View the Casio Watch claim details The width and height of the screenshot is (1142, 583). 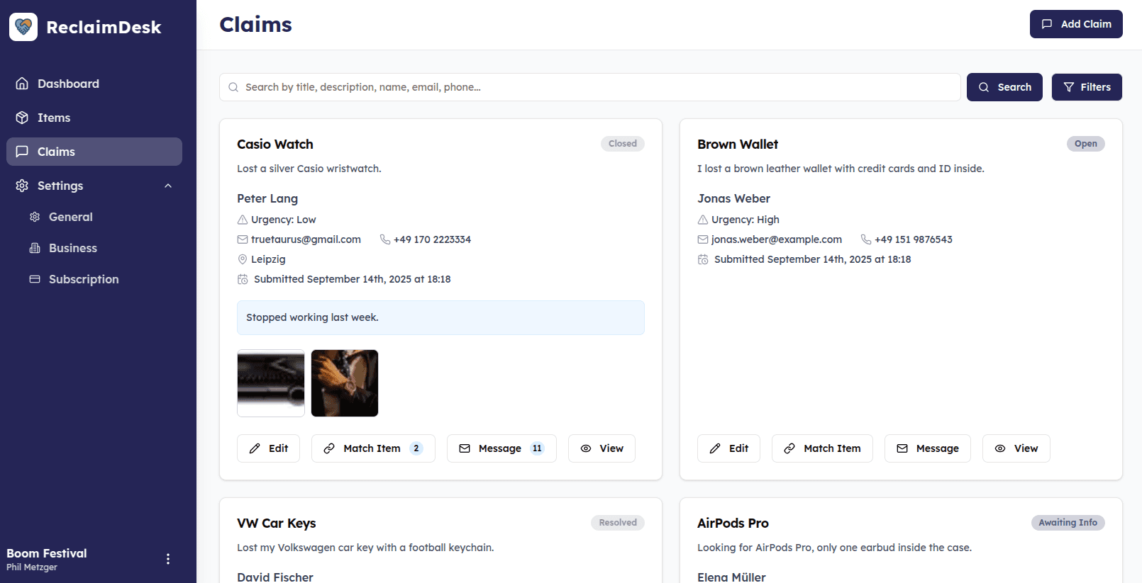click(602, 448)
